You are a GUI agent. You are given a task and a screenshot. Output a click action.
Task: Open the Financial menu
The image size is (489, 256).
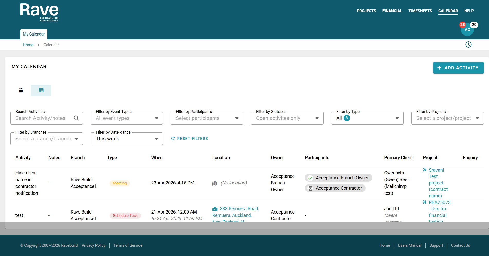pyautogui.click(x=392, y=11)
